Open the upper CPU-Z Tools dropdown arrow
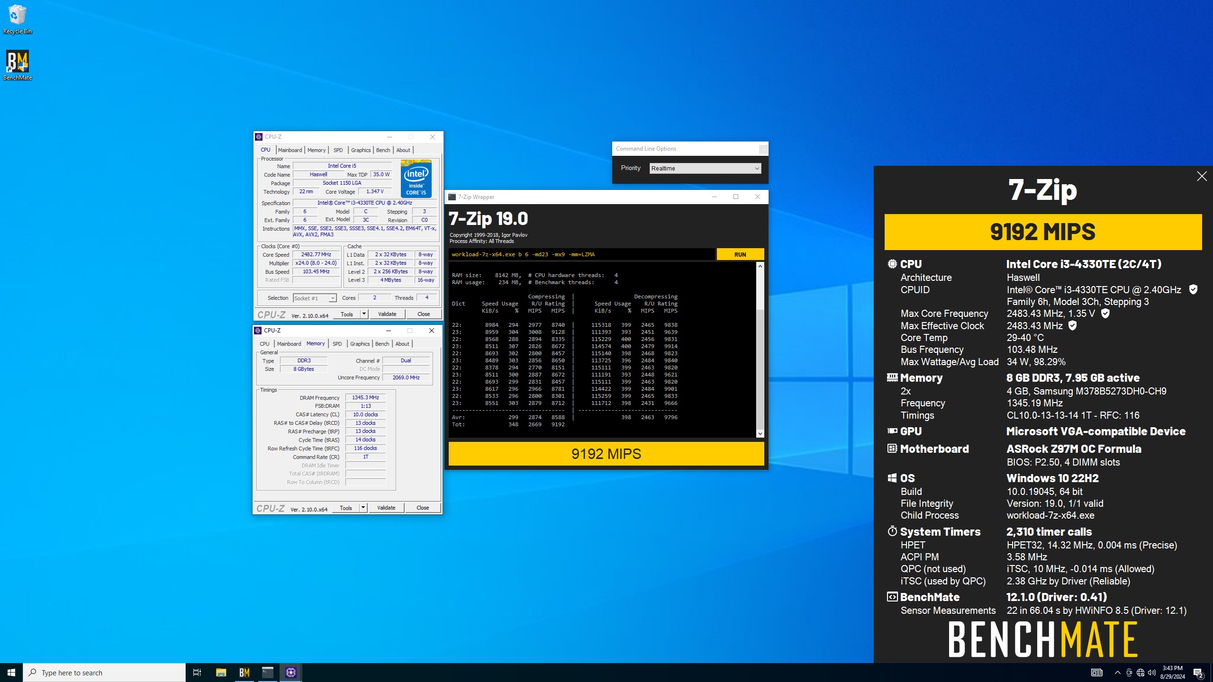Image resolution: width=1213 pixels, height=682 pixels. (364, 314)
